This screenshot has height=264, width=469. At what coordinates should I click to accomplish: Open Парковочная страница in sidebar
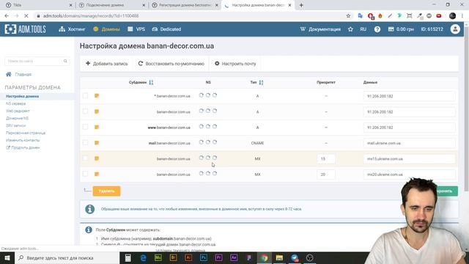point(26,133)
